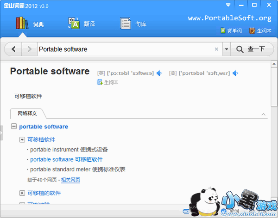278x218 pixels.
Task: Toggle the 取词 word capture checkbox
Action: coord(224,211)
